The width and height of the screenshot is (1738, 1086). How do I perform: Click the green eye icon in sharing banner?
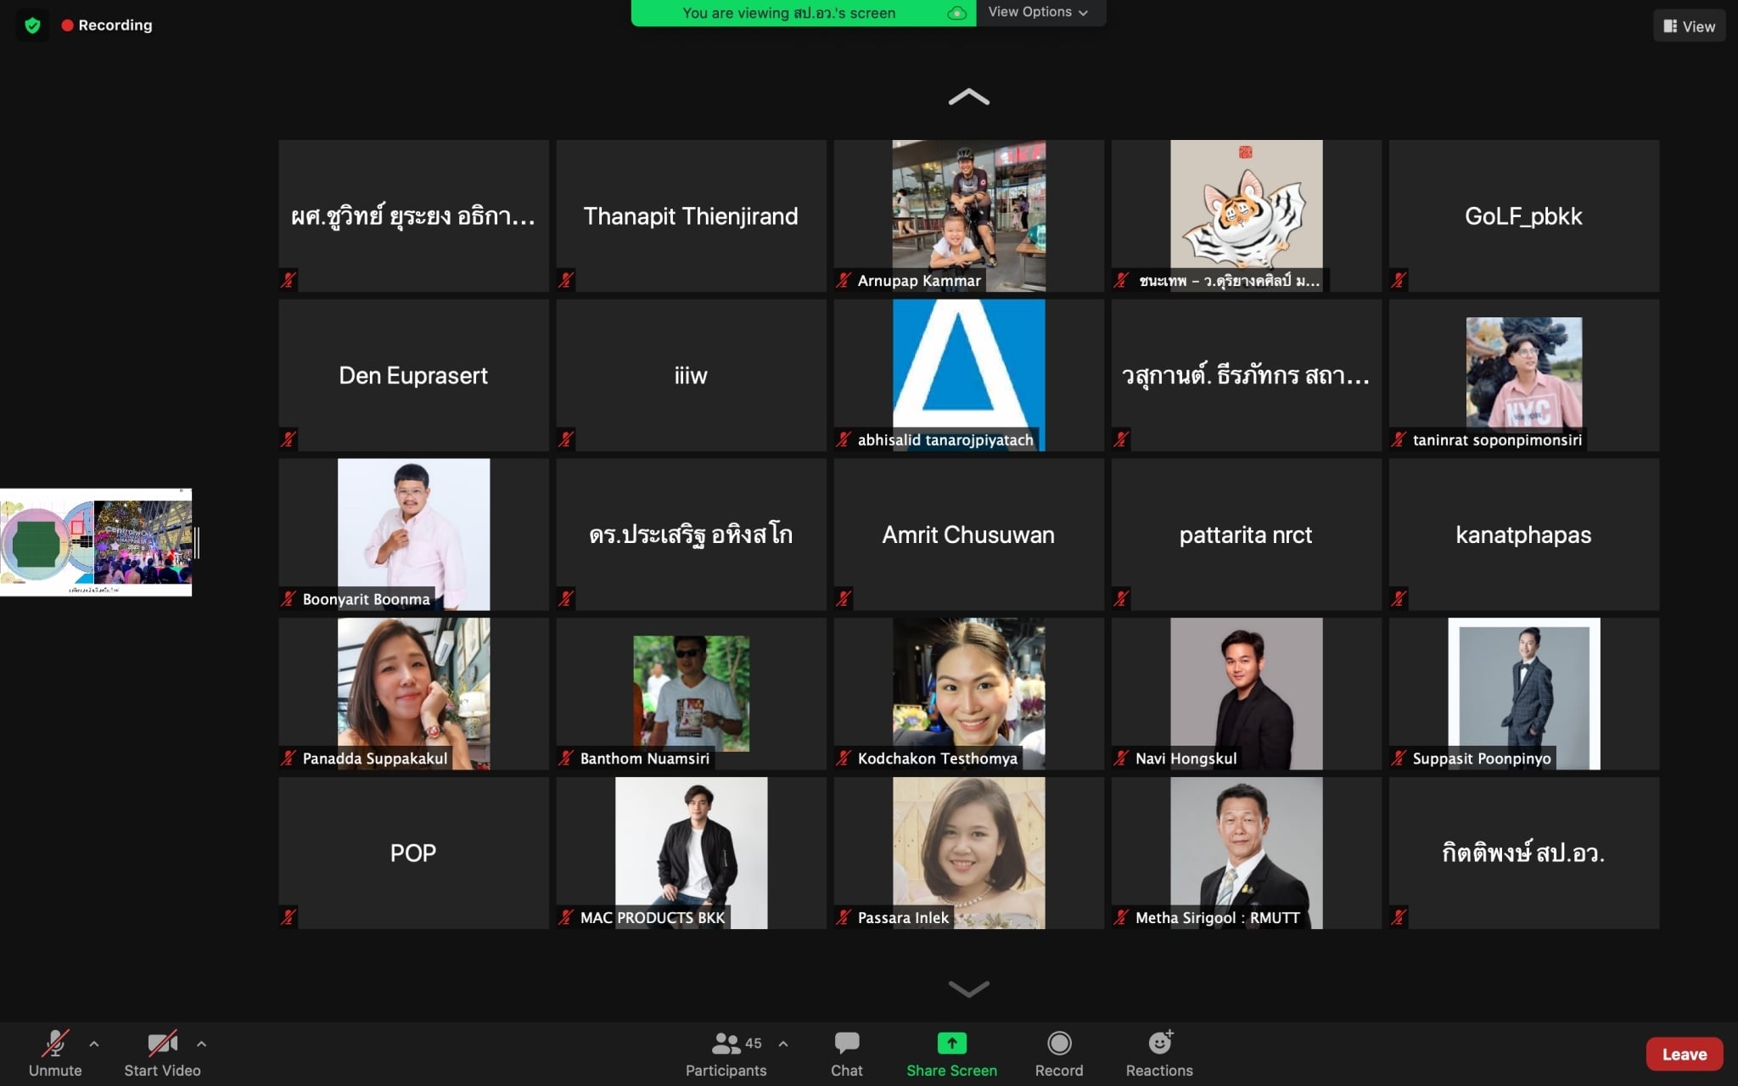[956, 13]
